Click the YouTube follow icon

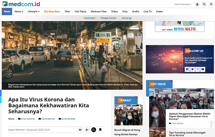point(203,69)
